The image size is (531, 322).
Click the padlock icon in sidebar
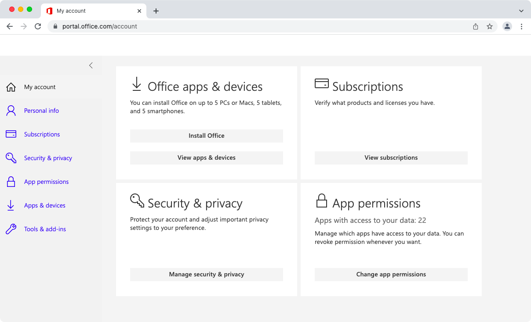tap(11, 182)
